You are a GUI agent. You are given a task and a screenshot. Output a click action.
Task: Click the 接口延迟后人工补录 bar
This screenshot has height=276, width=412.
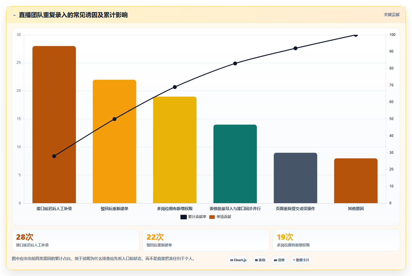click(54, 125)
